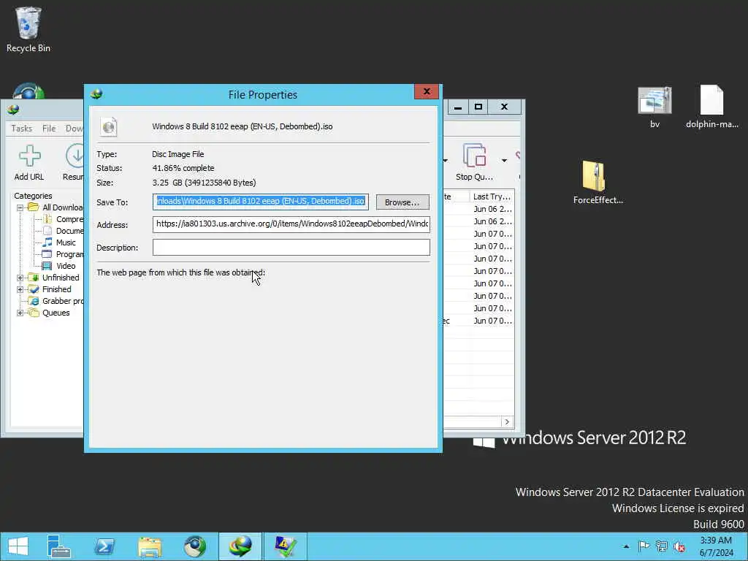The height and width of the screenshot is (561, 748).
Task: Select the Queues folder label
Action: coord(56,313)
